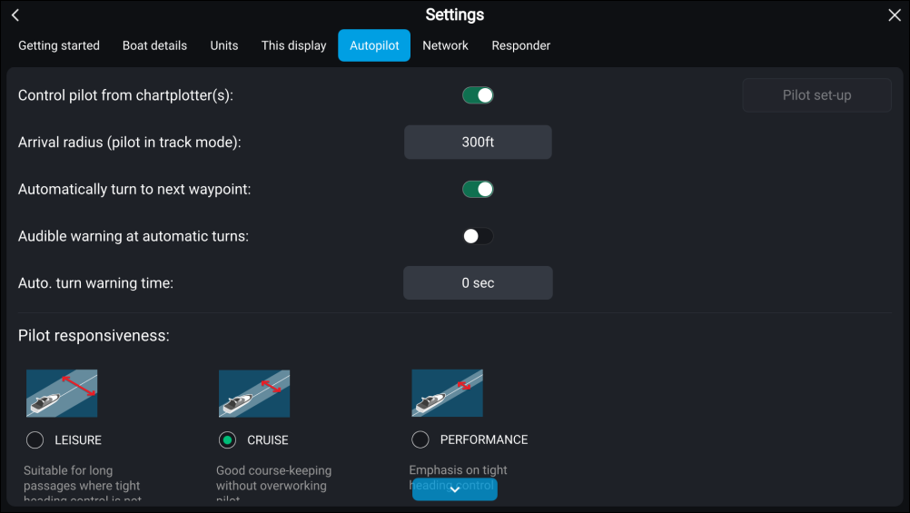Click the Leisure boat illustration
Image resolution: width=910 pixels, height=513 pixels.
click(x=62, y=393)
